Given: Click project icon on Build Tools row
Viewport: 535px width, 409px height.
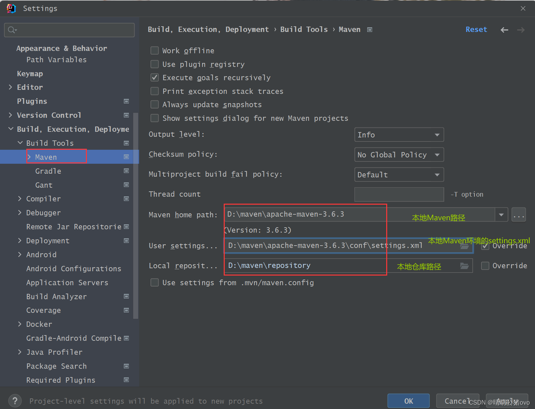Looking at the screenshot, I should pos(126,143).
